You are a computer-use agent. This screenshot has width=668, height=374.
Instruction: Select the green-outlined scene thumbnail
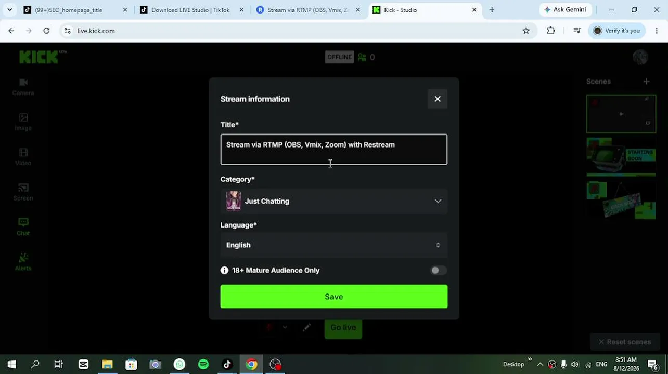[621, 114]
